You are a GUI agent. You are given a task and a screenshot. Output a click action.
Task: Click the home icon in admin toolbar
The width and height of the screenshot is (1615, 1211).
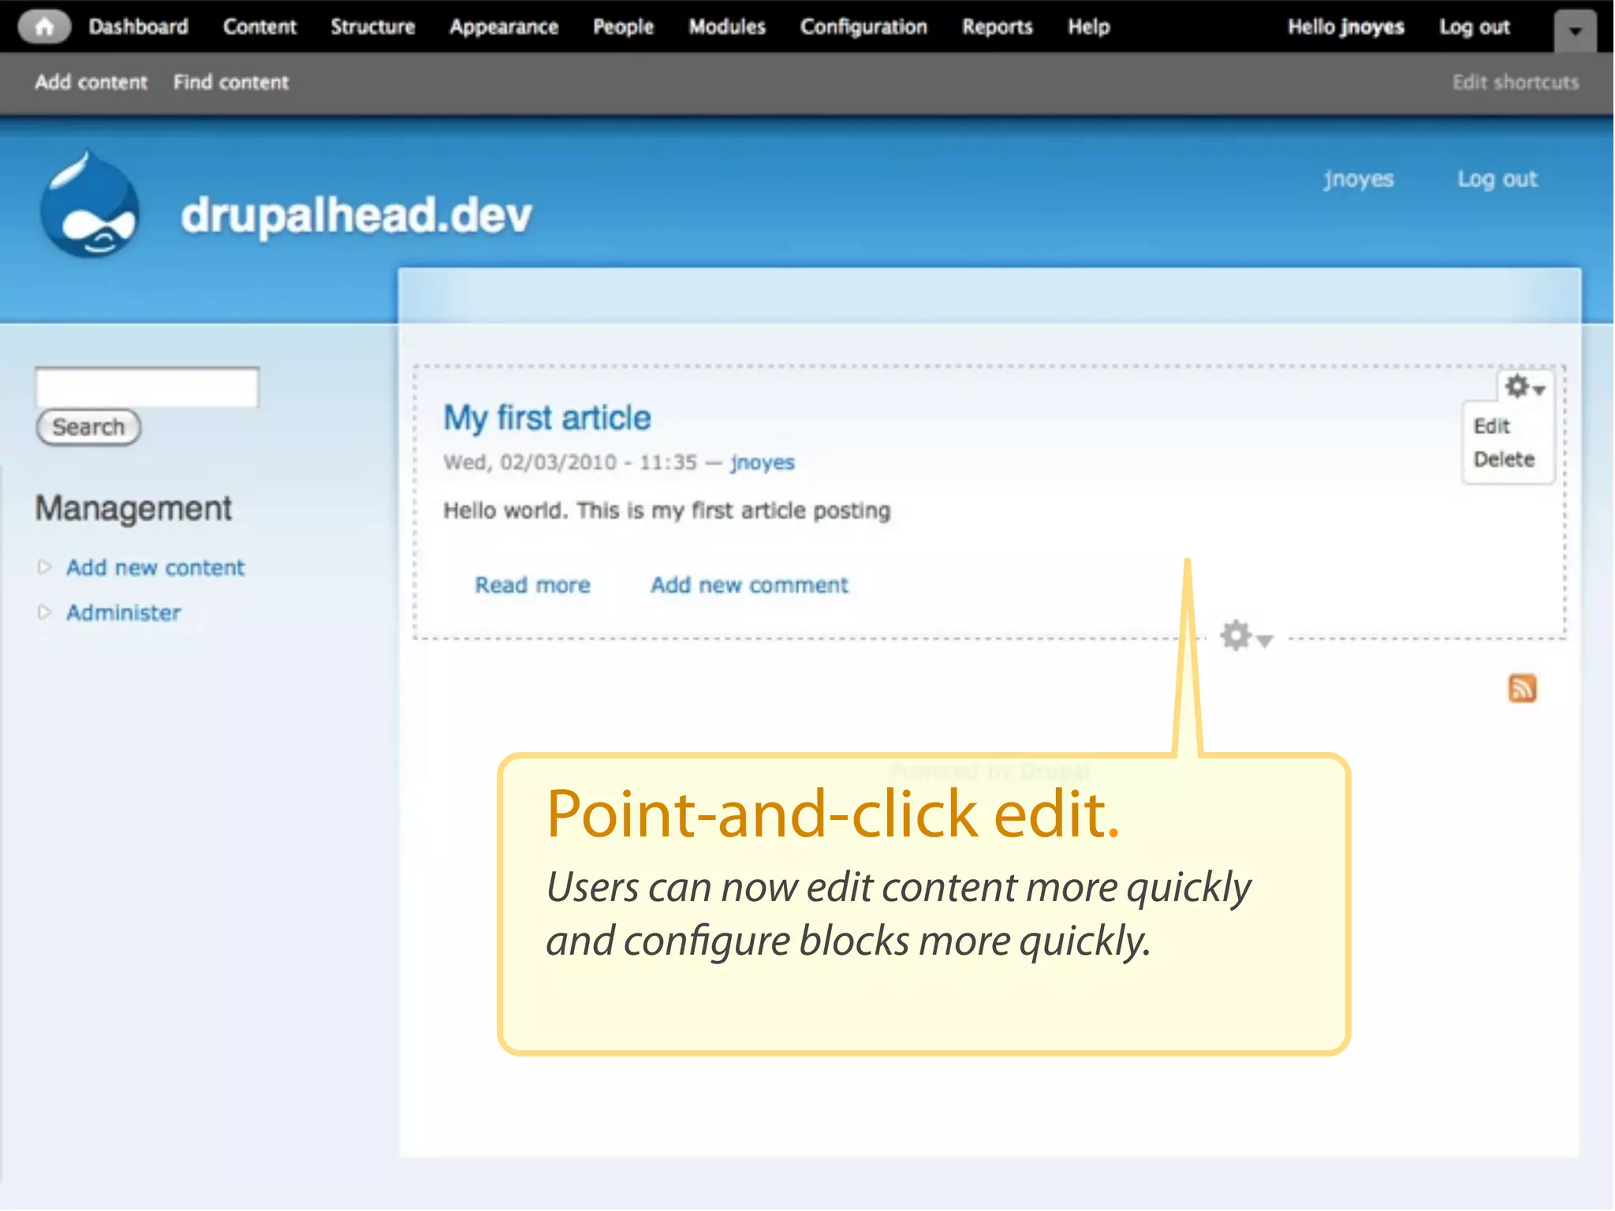(44, 27)
